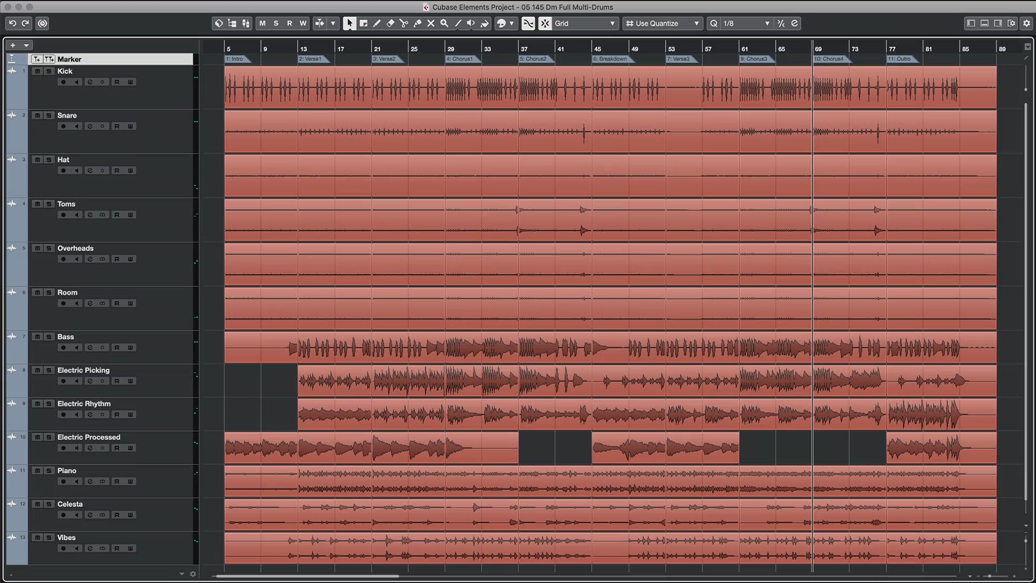Click global Solo state S button
Screen dimensions: 1036x583
click(276, 23)
